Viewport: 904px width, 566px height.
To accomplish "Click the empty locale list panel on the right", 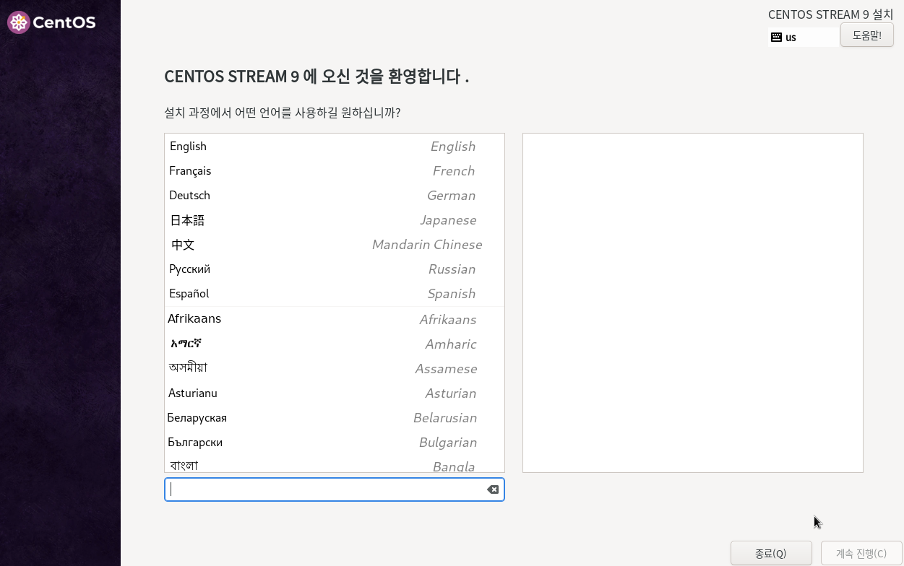I will pyautogui.click(x=693, y=302).
